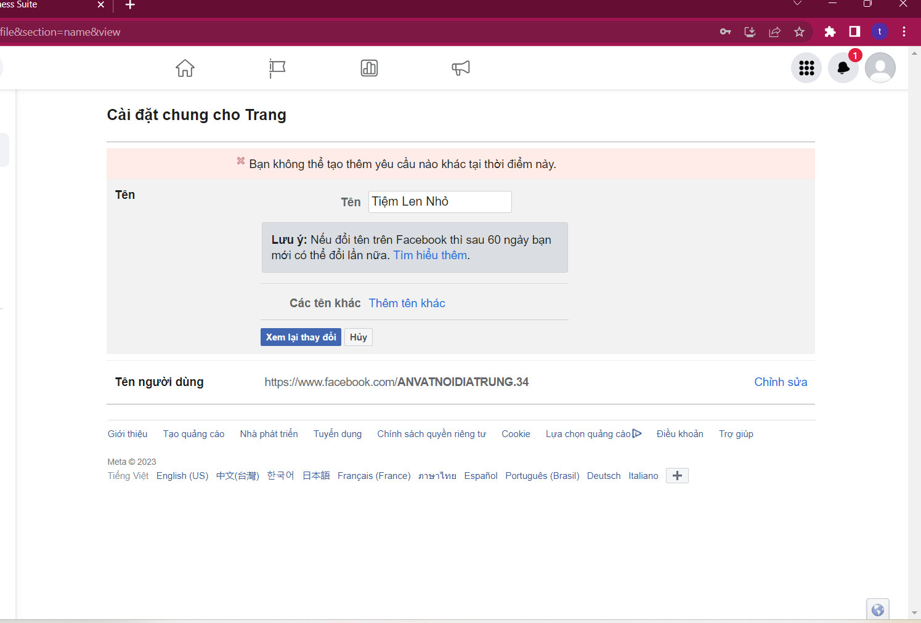Switch language to Italiano
This screenshot has height=623, width=921.
643,476
